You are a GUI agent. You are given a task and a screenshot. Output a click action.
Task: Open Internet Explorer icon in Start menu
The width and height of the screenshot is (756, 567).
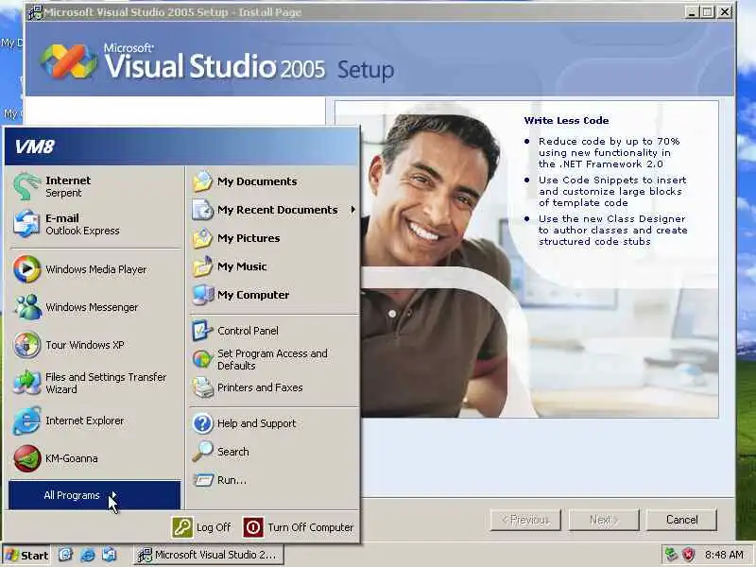[26, 421]
